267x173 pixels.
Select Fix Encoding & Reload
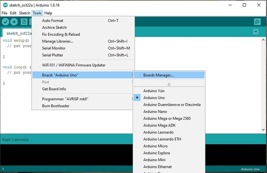[83, 35]
